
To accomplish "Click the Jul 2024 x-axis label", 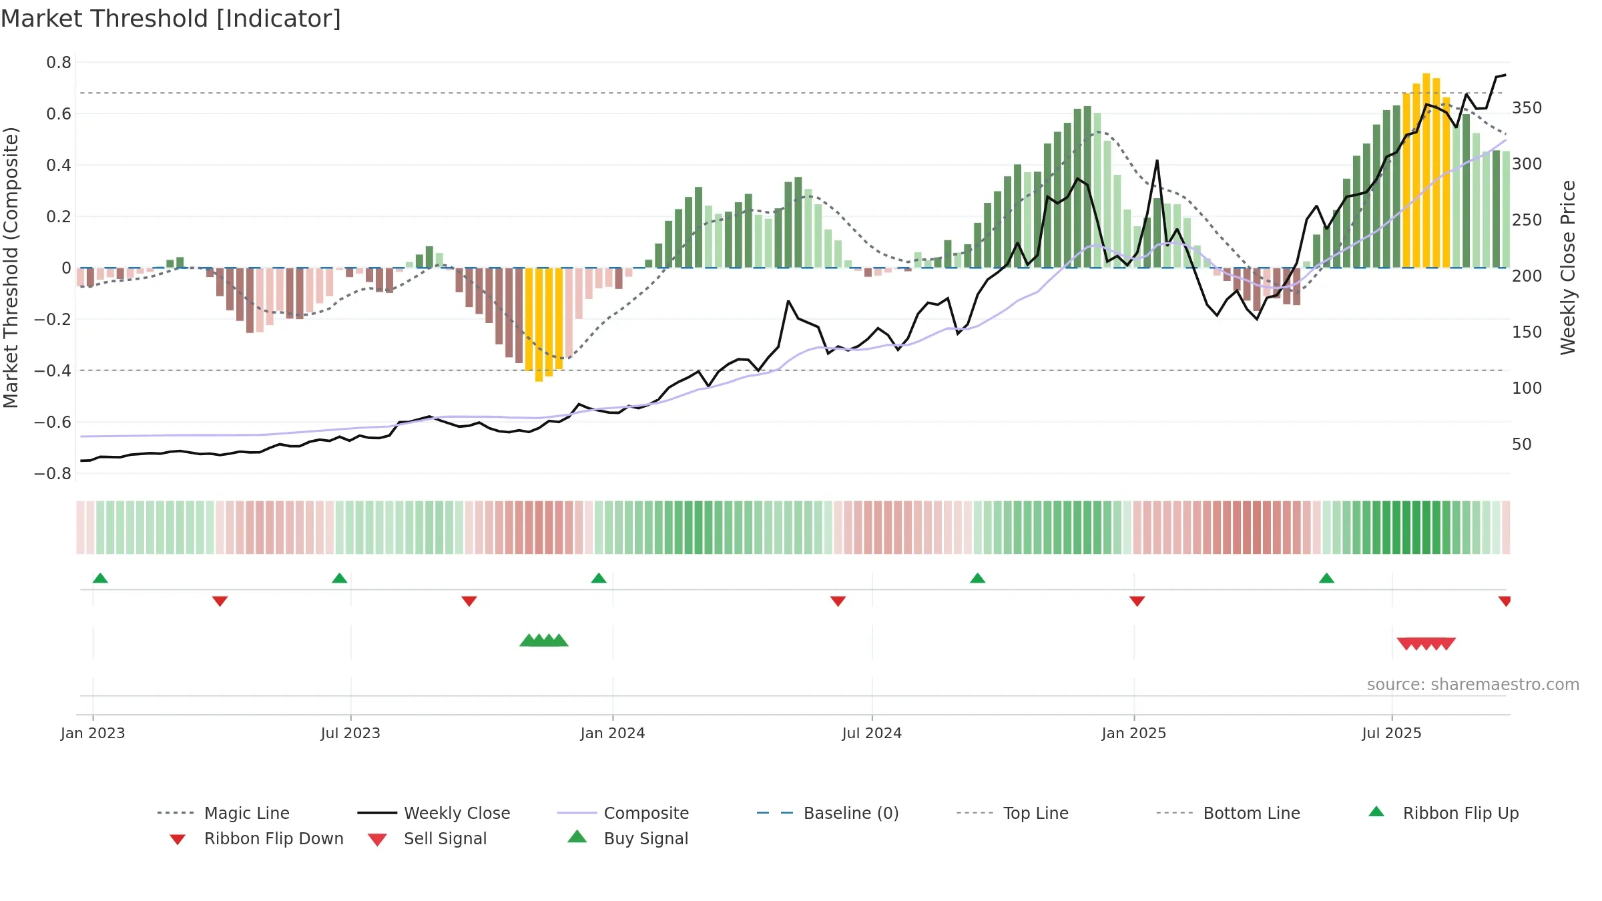I will (872, 733).
